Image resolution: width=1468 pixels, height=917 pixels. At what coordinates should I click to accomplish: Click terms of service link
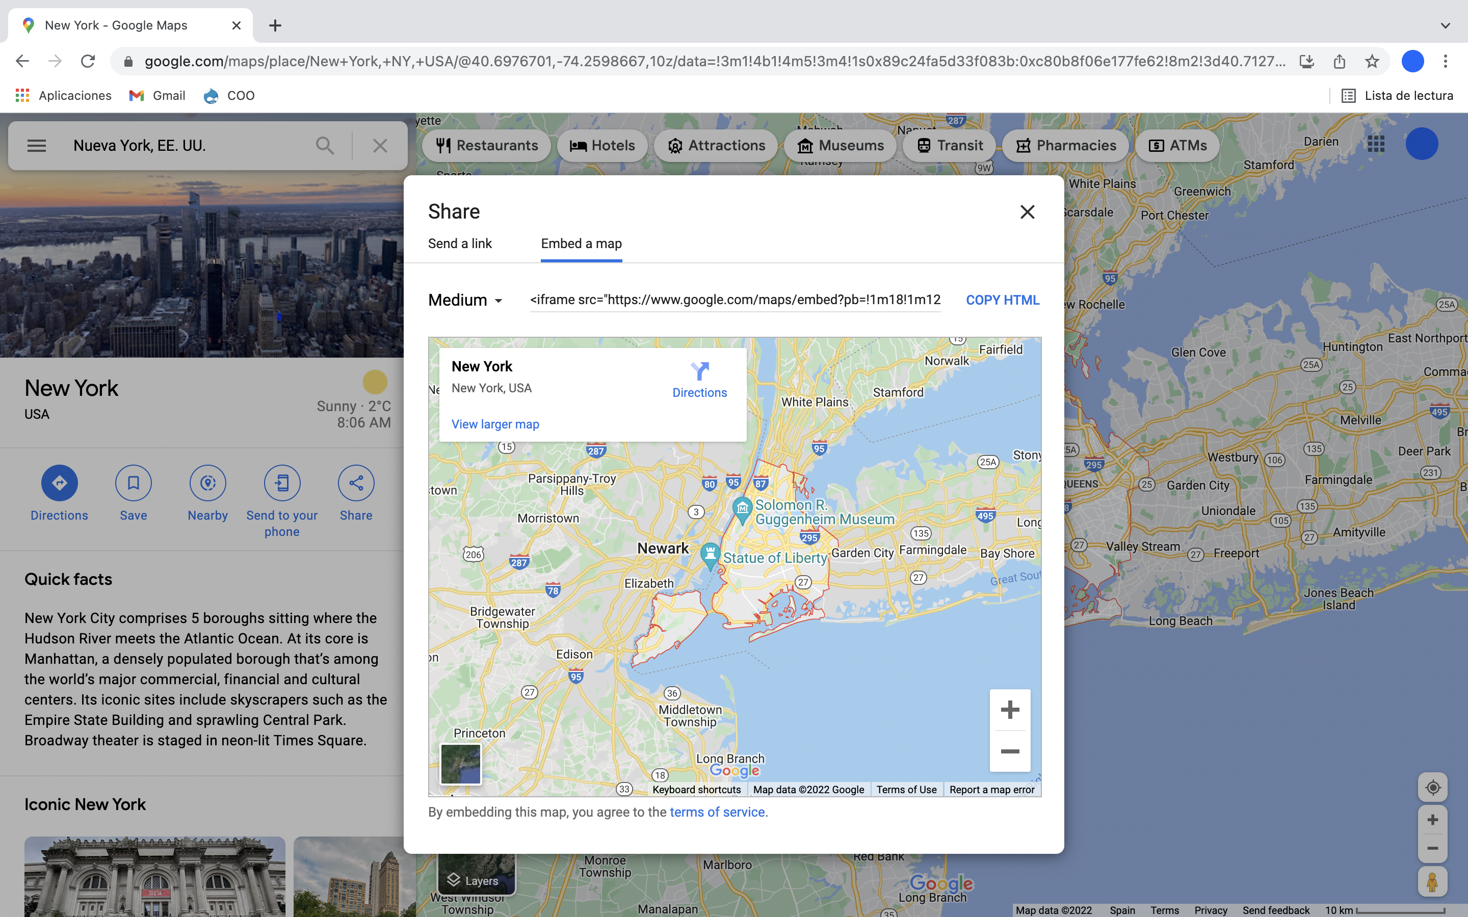point(717,813)
